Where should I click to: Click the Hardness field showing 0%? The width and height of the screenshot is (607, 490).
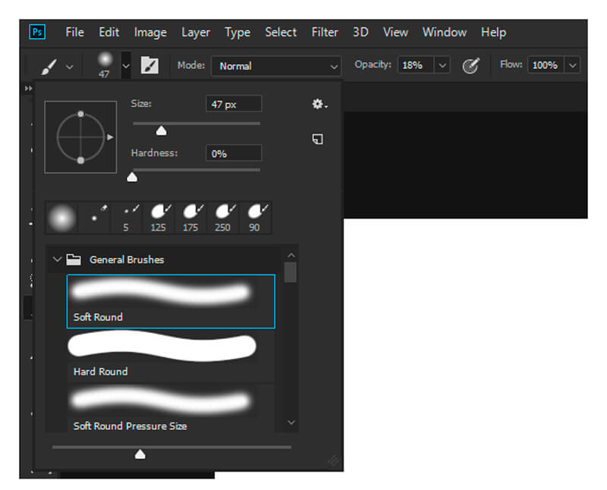pyautogui.click(x=234, y=153)
